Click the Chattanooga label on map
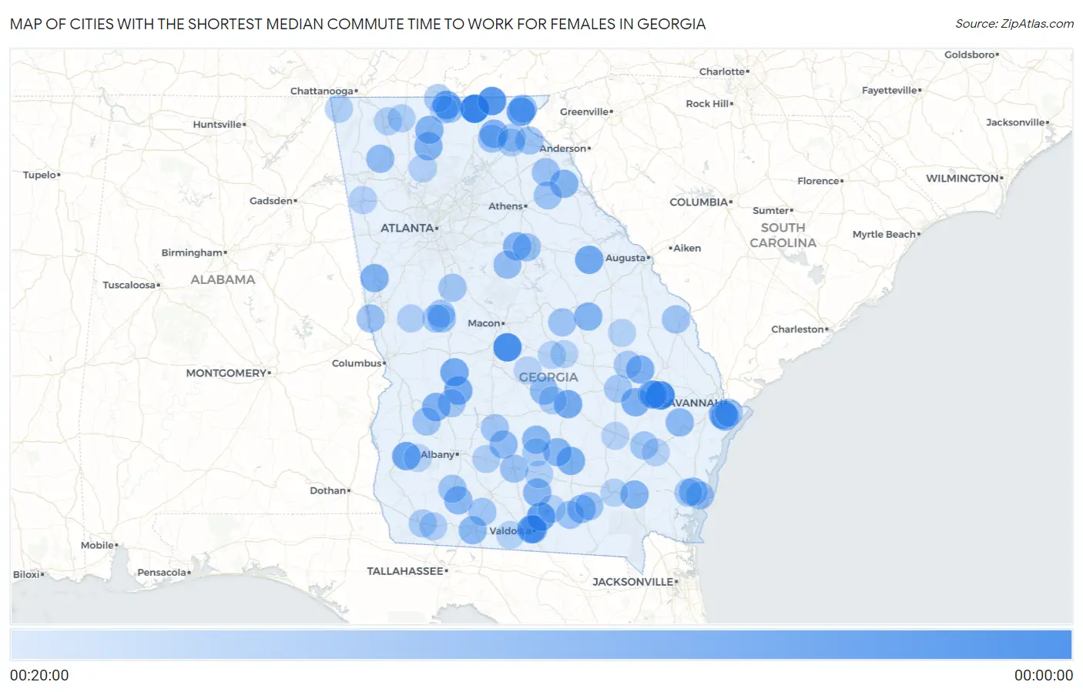This screenshot has width=1083, height=692. (x=322, y=91)
